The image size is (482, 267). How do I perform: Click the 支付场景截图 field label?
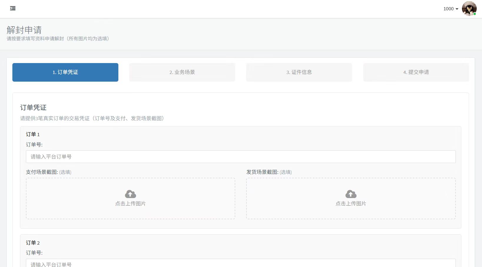(42, 172)
